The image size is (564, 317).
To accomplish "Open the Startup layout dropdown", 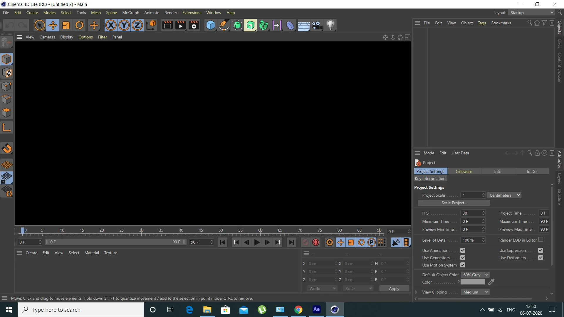I will (532, 13).
